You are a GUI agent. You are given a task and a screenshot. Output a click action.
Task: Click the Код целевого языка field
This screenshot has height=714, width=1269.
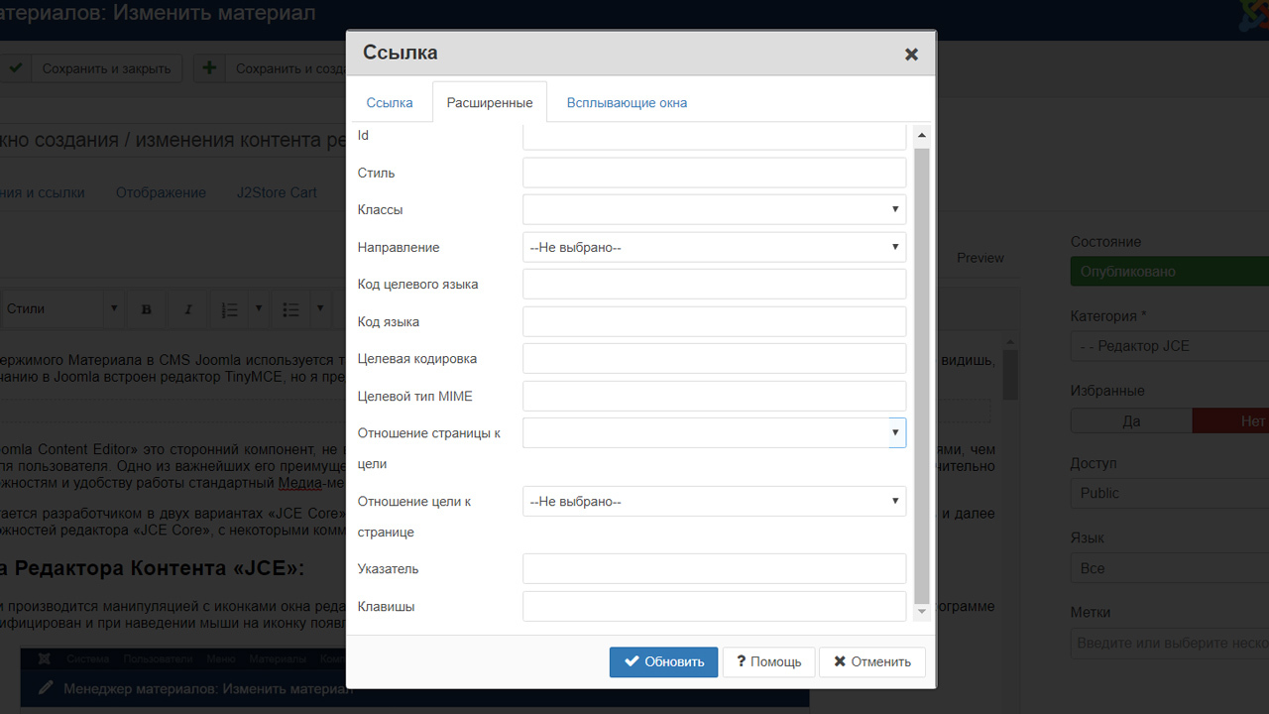coord(715,284)
